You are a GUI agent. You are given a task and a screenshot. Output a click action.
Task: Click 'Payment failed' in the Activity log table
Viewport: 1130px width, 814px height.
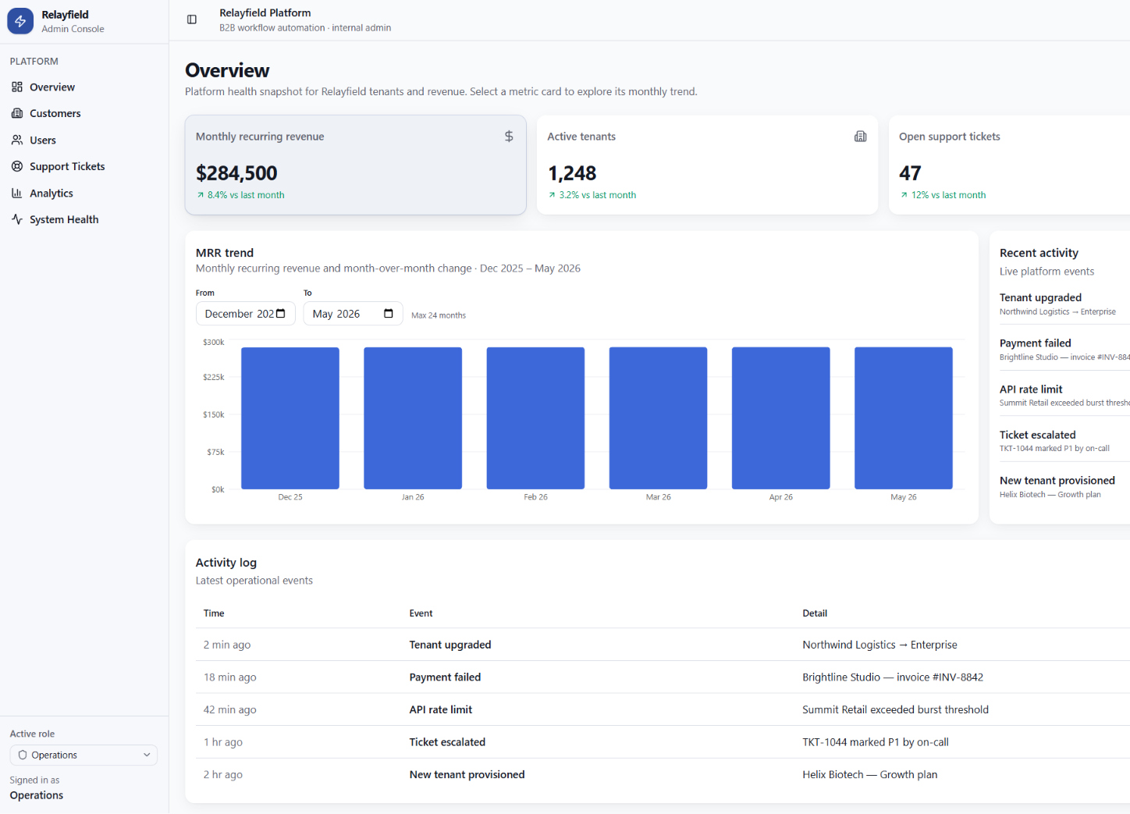tap(445, 677)
